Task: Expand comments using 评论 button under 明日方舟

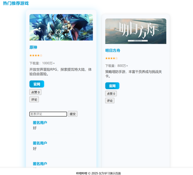Action: (x=110, y=101)
